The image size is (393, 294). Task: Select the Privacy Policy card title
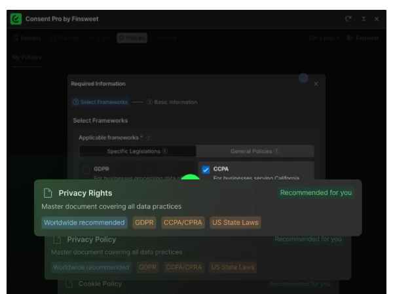tap(92, 240)
